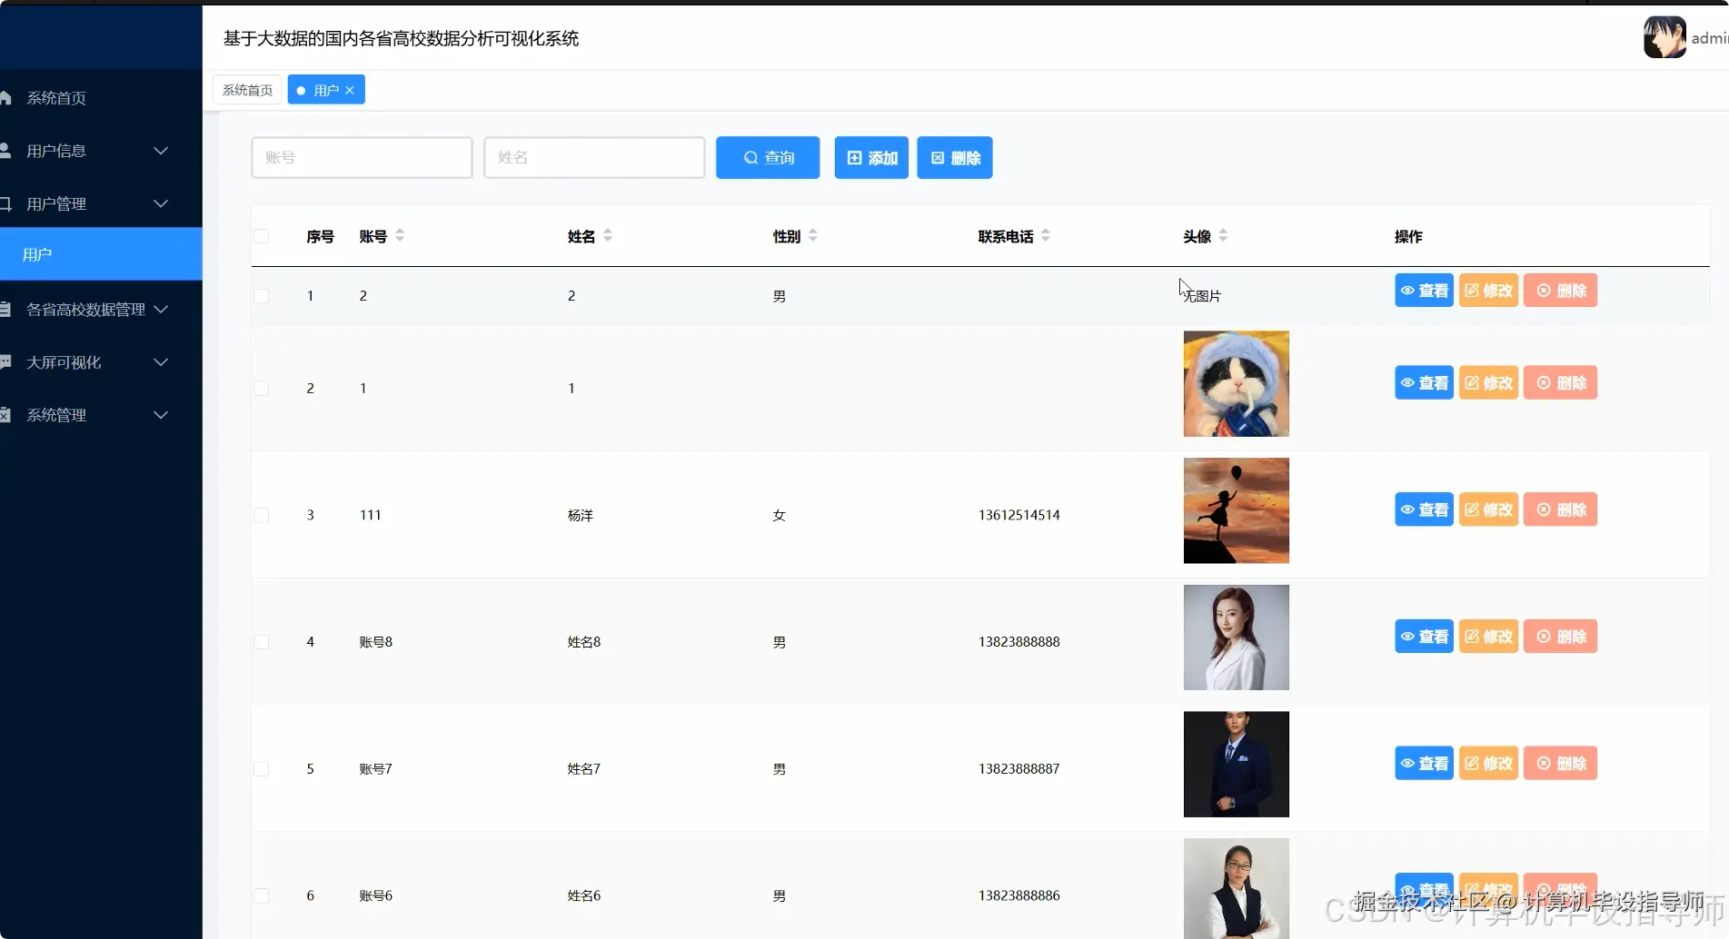Select the 用户信息 user icon in sidebar
1729x939 pixels.
pyautogui.click(x=7, y=151)
